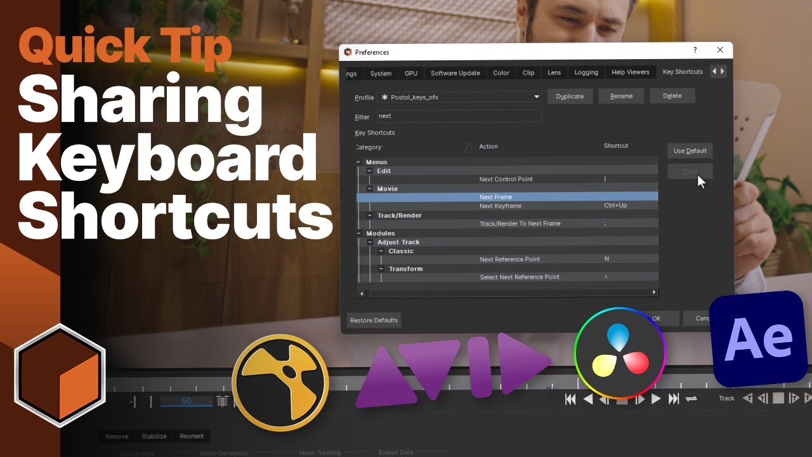The height and width of the screenshot is (457, 812).
Task: Click the Mocha icon in Preferences title bar
Action: click(x=348, y=52)
